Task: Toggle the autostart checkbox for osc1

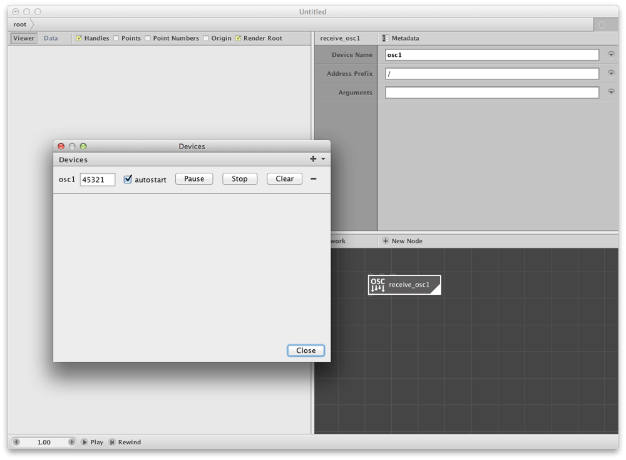Action: (x=128, y=179)
